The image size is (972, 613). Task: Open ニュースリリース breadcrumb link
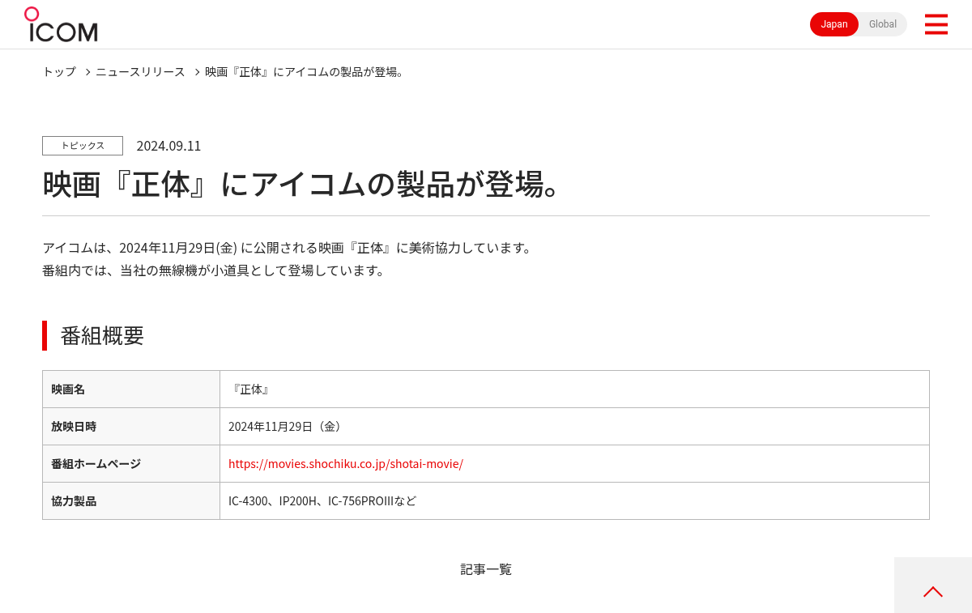[x=140, y=71]
